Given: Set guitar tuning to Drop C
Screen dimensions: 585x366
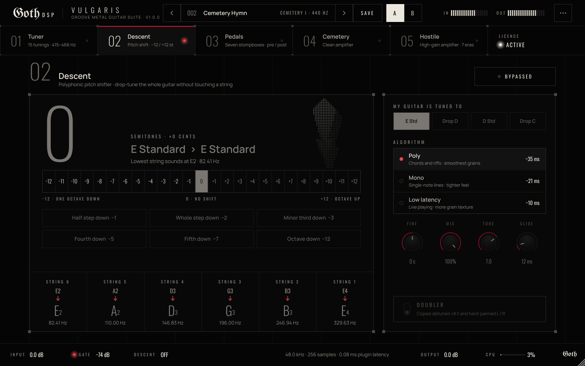Looking at the screenshot, I should pyautogui.click(x=528, y=121).
